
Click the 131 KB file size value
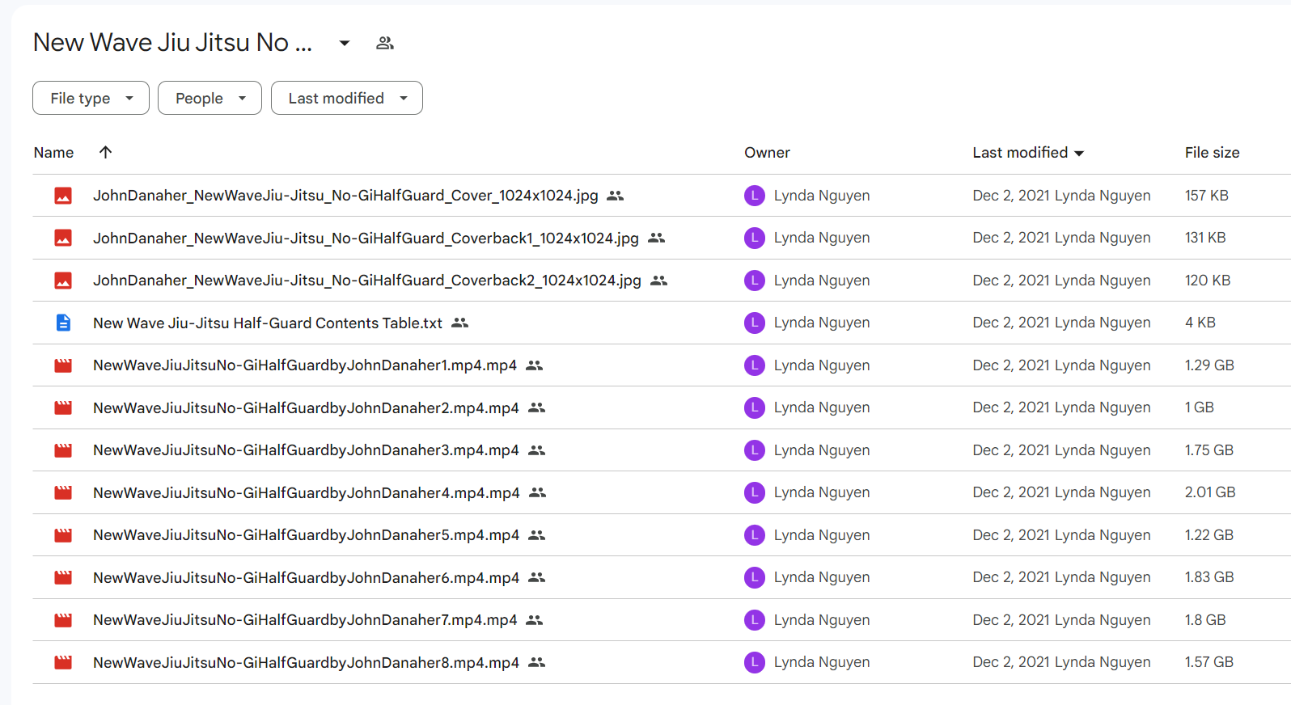[1205, 238]
